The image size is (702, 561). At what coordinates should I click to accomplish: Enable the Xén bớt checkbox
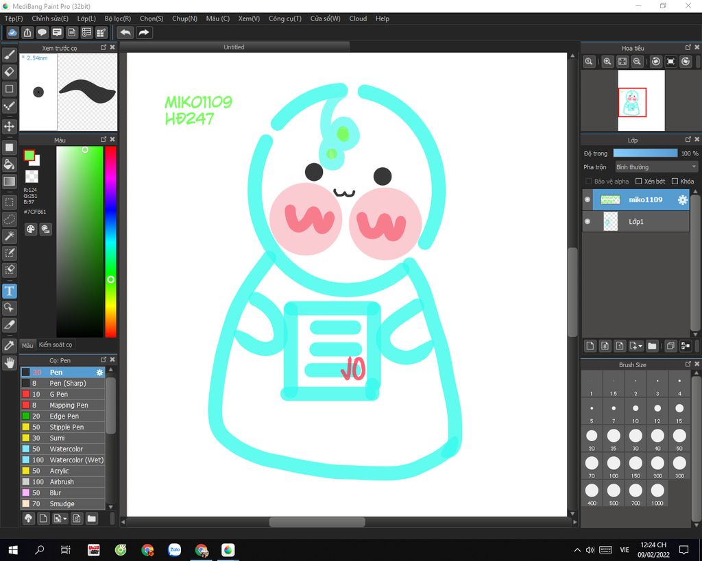[639, 182]
